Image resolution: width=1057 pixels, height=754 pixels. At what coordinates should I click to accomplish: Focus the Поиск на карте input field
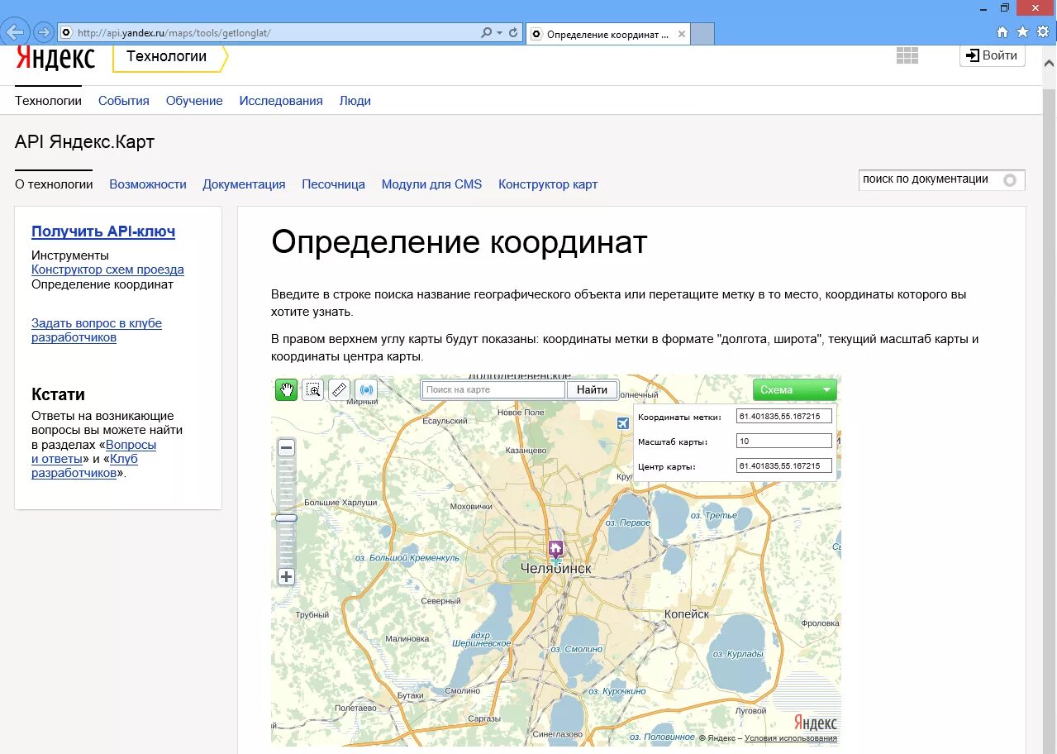(x=493, y=389)
